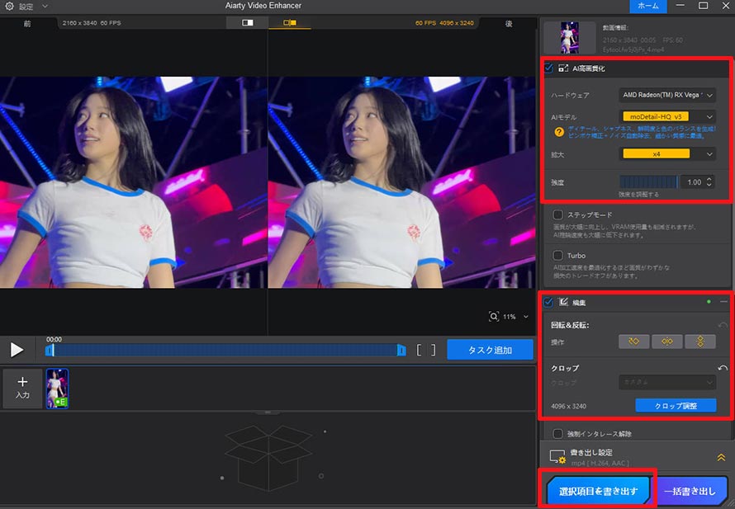Reset 回転&反転 with its undo arrow
The image size is (735, 509).
723,325
